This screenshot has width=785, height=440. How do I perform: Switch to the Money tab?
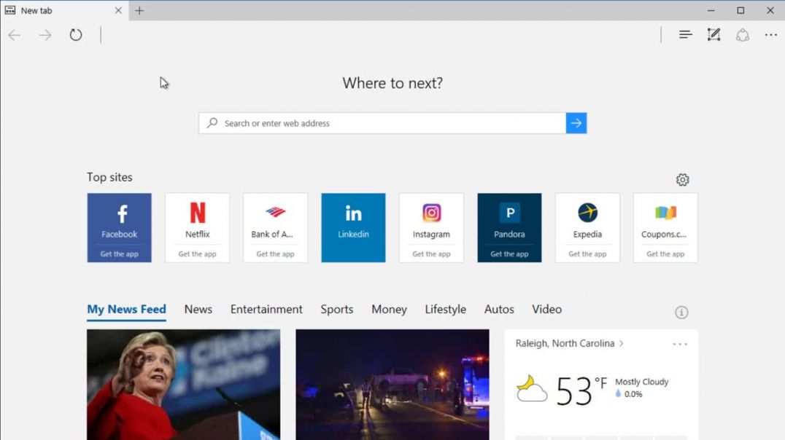tap(389, 310)
